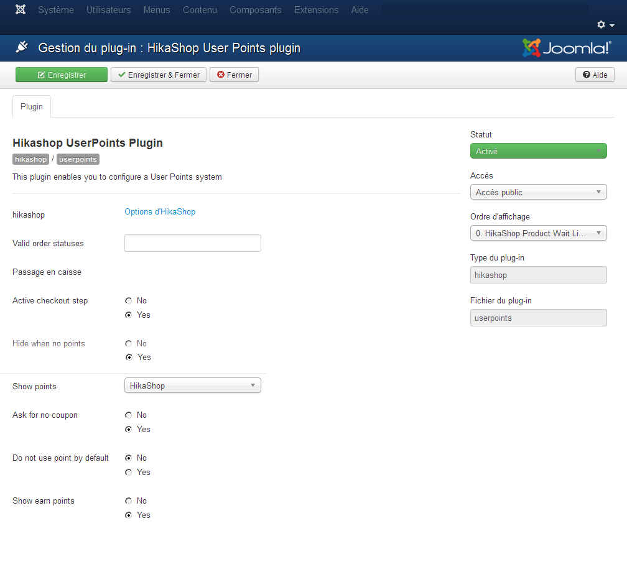
Task: Open the Statut Activé dropdown
Action: tap(539, 151)
